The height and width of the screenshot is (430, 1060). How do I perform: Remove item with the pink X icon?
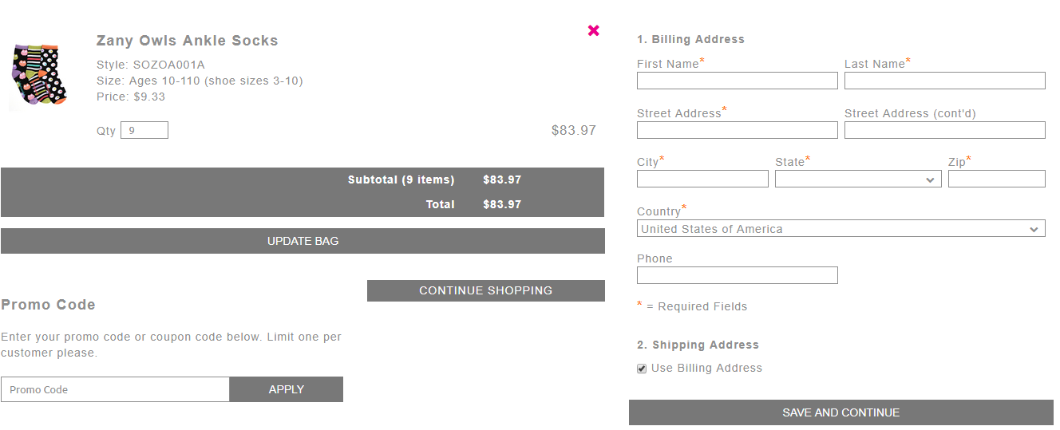tap(593, 30)
